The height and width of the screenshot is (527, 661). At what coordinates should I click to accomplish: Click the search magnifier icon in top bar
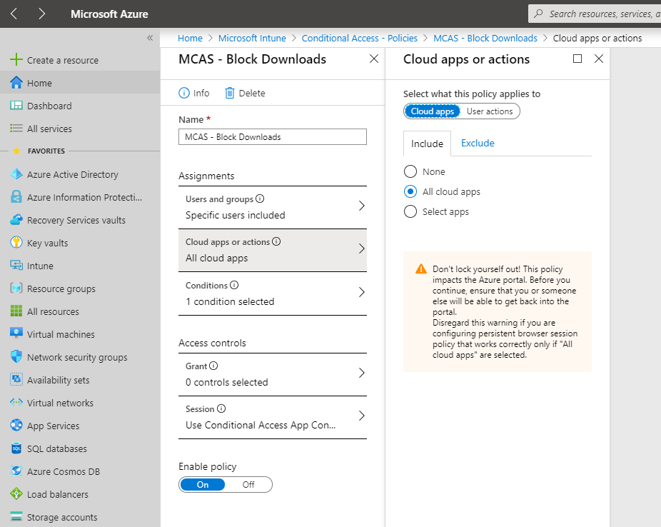(538, 14)
